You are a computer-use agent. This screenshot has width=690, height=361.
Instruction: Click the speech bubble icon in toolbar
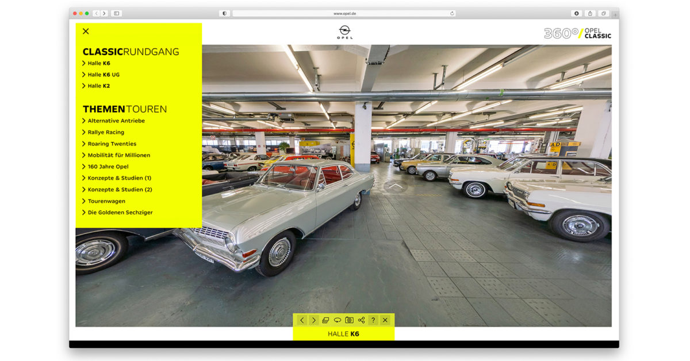point(338,320)
